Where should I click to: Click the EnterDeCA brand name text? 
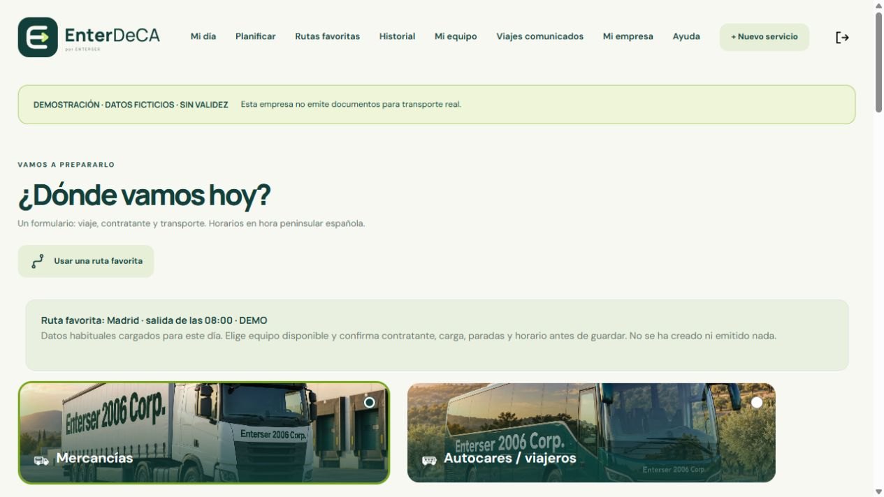coord(113,35)
